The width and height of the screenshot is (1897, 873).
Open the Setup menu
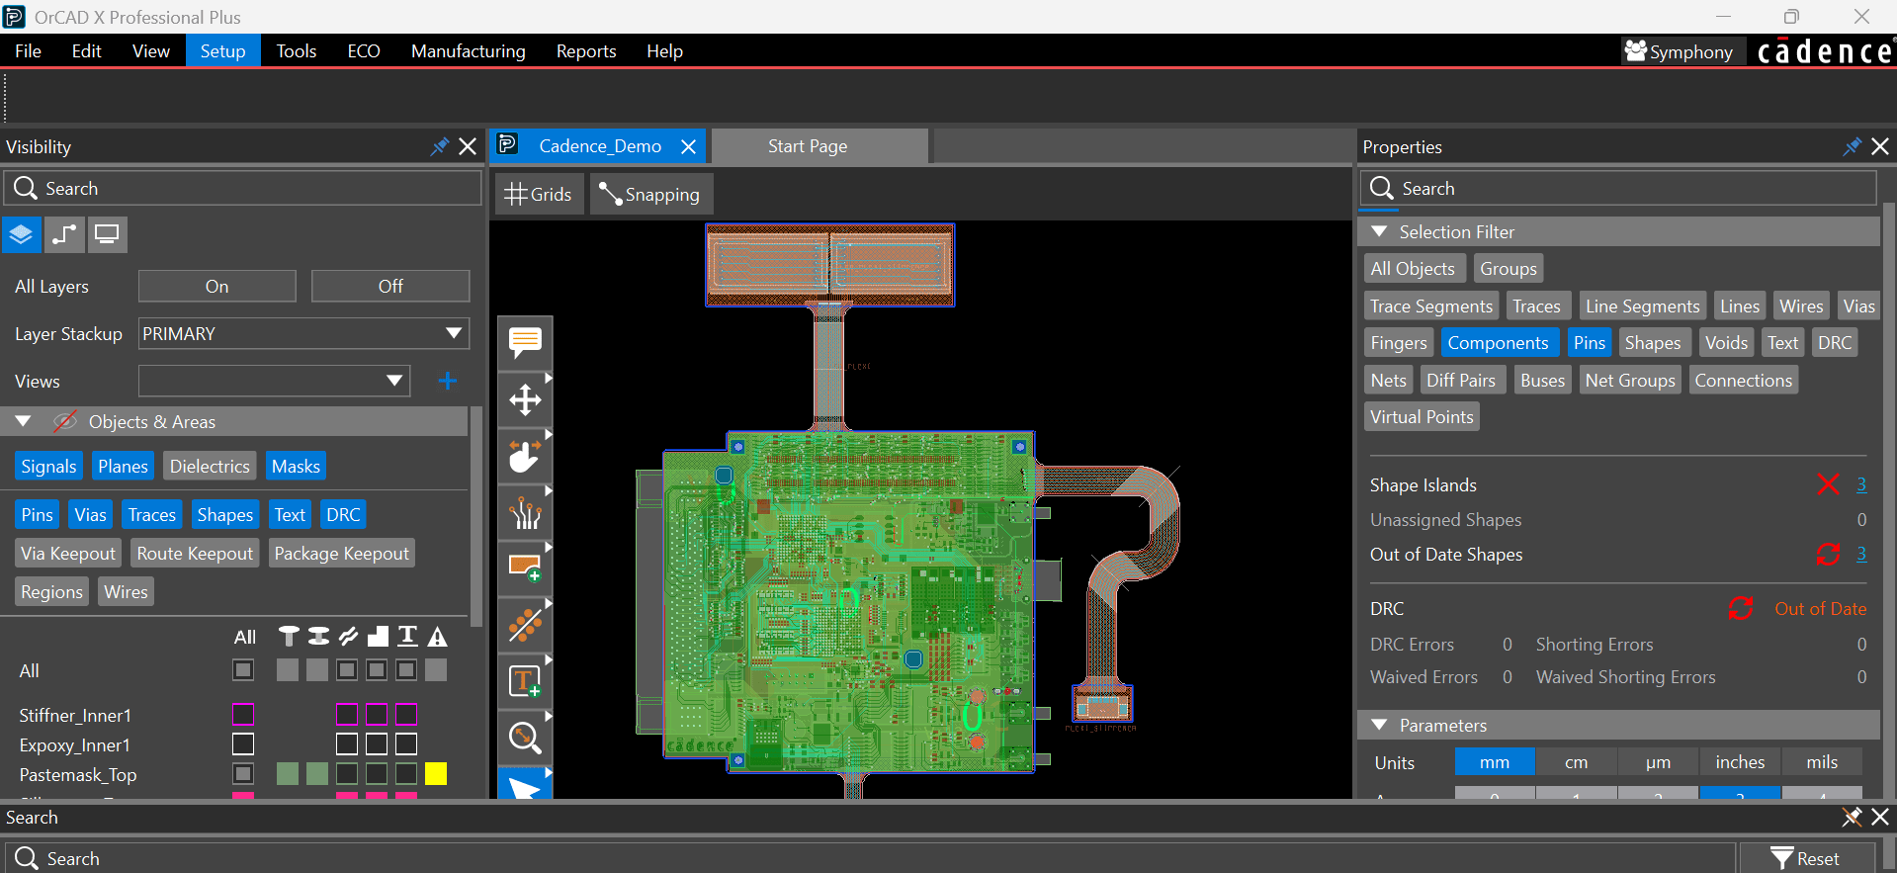point(222,51)
